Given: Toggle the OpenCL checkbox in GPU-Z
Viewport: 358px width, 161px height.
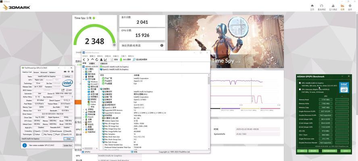Looking at the screenshot, I should pyautogui.click(x=34, y=131).
